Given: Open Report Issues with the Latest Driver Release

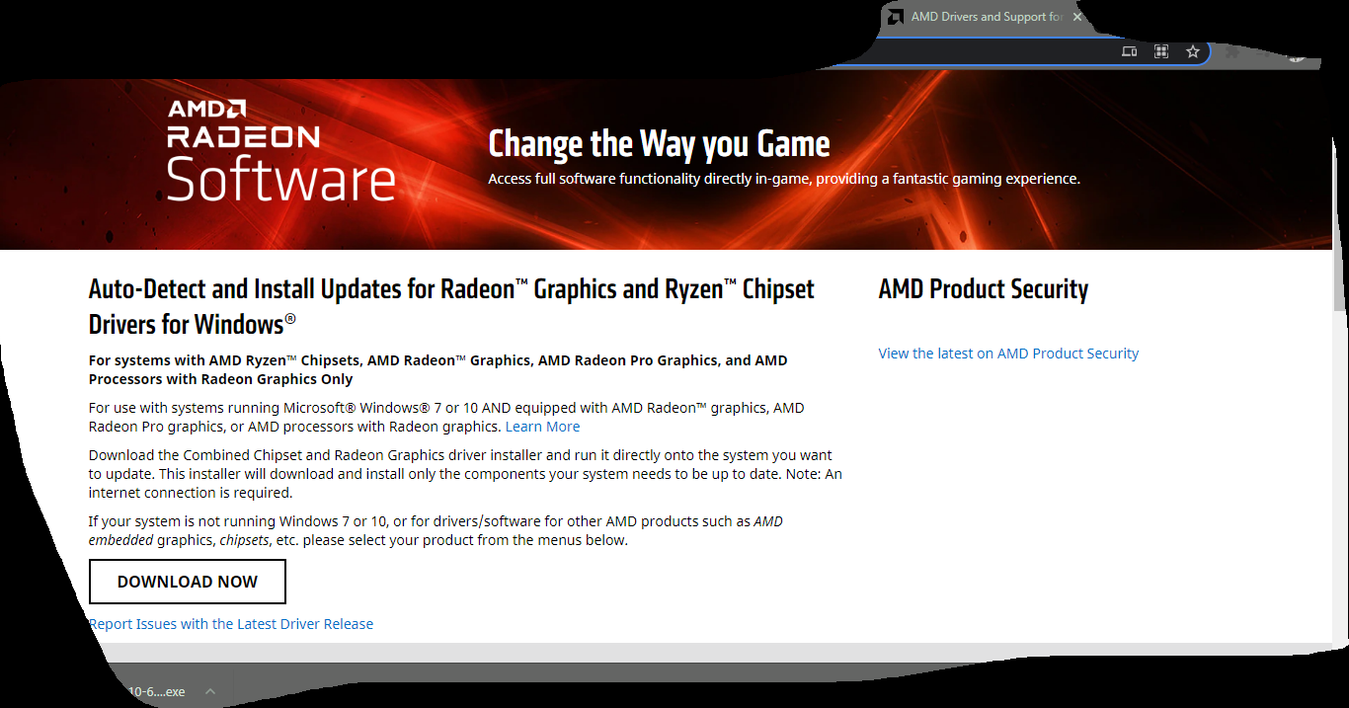Looking at the screenshot, I should point(231,624).
